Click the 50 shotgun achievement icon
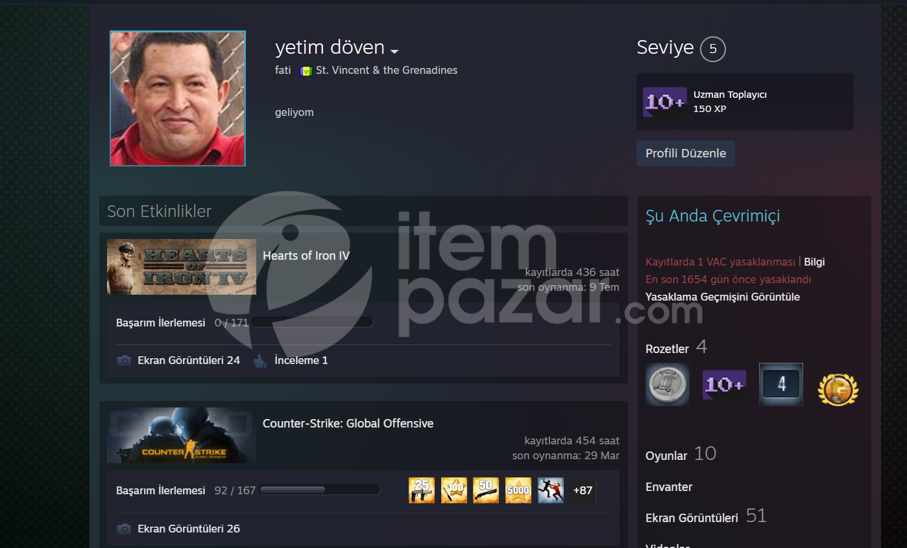Screen dimensions: 907x548 coord(486,490)
